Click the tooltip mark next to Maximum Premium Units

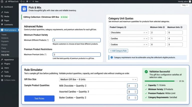tap(45, 54)
